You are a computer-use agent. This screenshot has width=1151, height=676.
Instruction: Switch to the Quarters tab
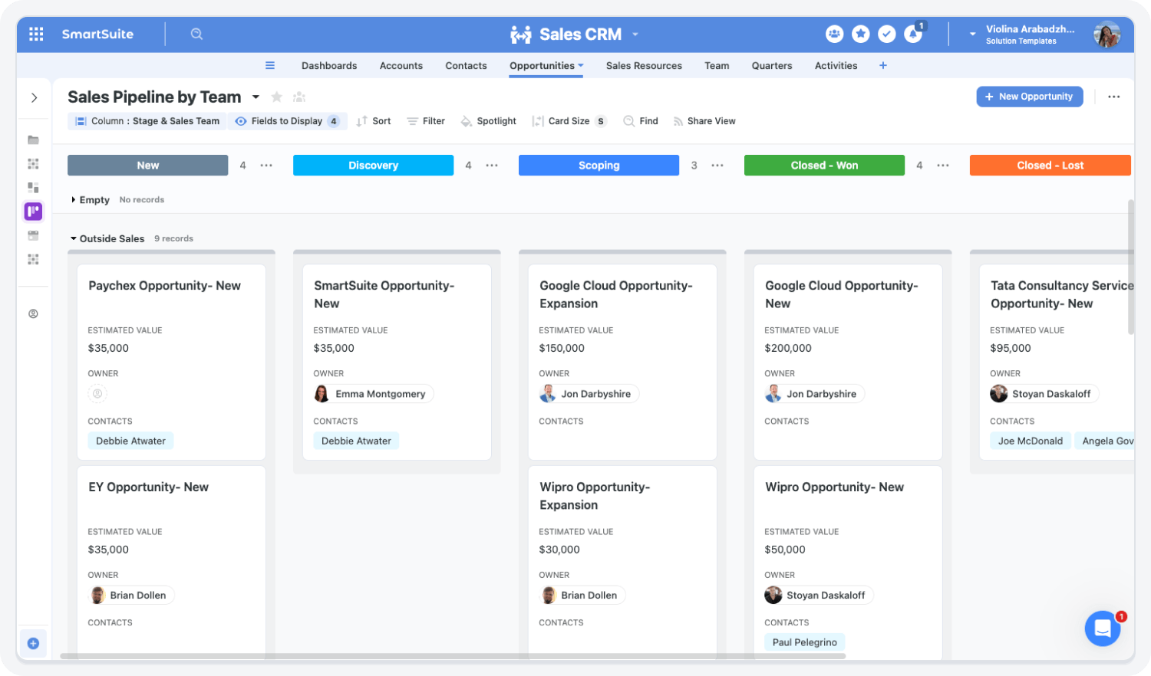(772, 65)
